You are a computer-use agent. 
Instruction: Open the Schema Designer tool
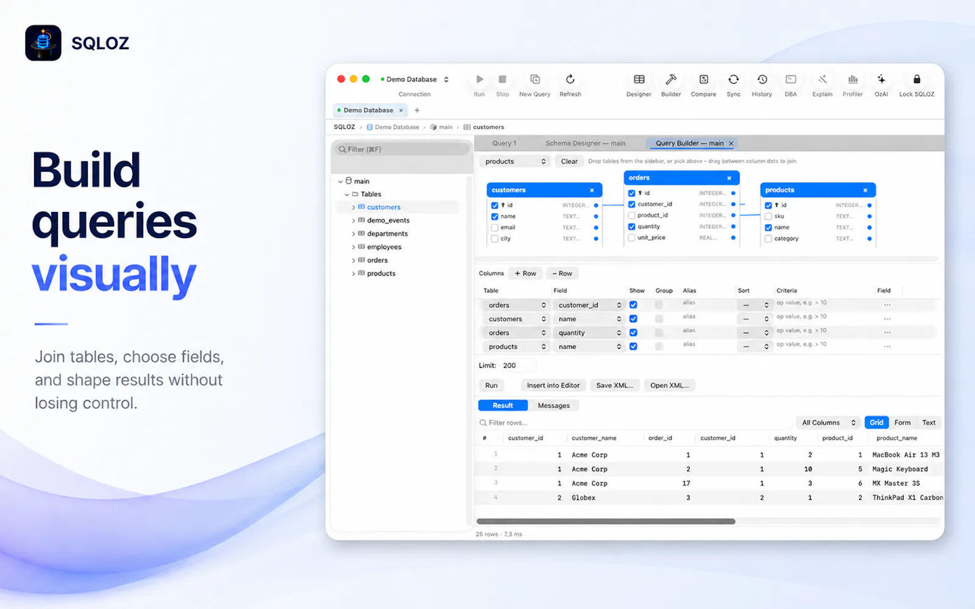tap(639, 79)
